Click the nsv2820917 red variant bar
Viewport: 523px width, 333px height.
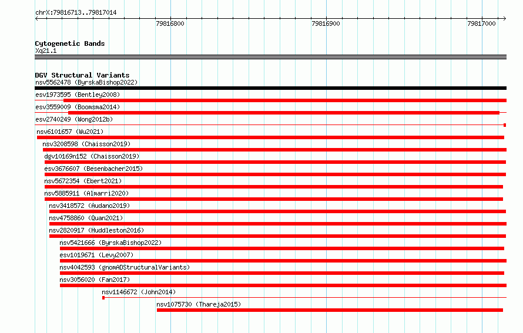tap(277, 236)
